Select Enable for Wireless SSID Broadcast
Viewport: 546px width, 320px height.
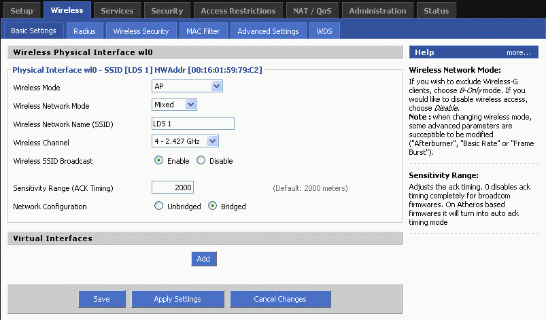pyautogui.click(x=158, y=161)
